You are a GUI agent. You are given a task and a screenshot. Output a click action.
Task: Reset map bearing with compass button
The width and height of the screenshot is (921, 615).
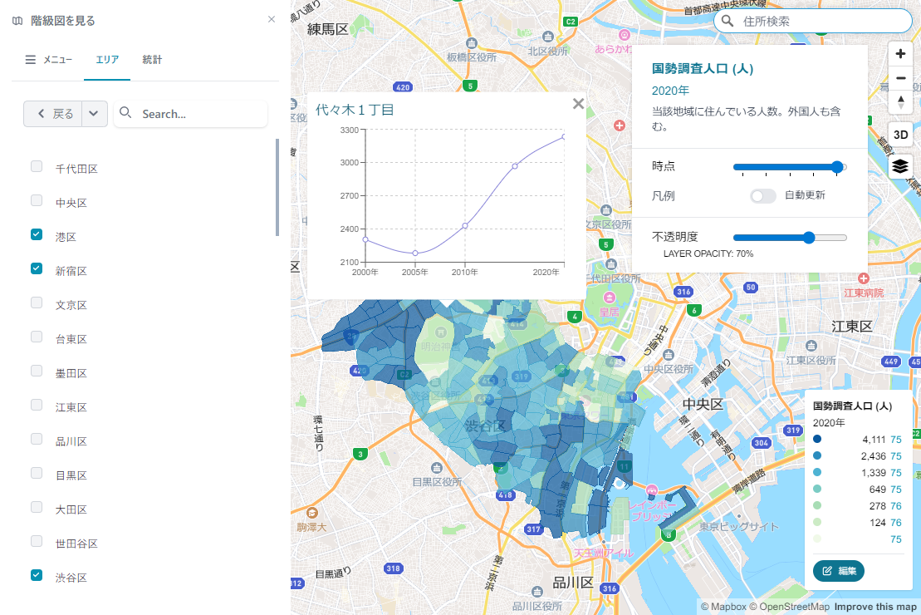tap(900, 101)
